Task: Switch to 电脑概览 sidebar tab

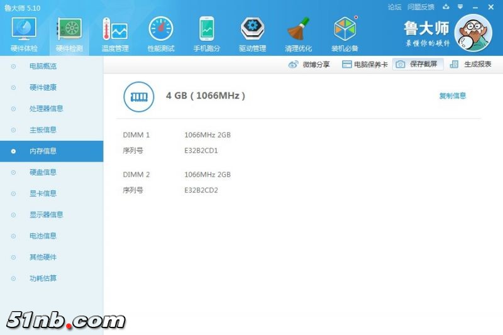Action: pyautogui.click(x=43, y=66)
